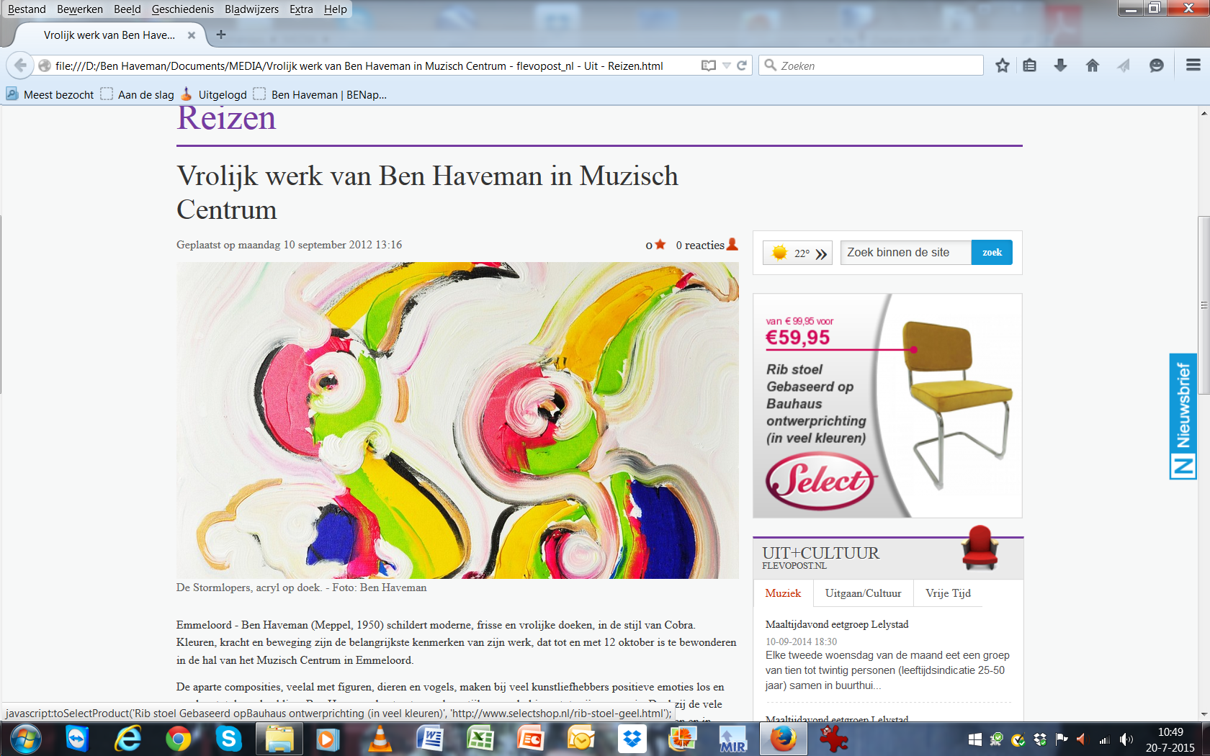Open Firefox Hello chat smiley icon
1210x756 pixels.
(1157, 66)
